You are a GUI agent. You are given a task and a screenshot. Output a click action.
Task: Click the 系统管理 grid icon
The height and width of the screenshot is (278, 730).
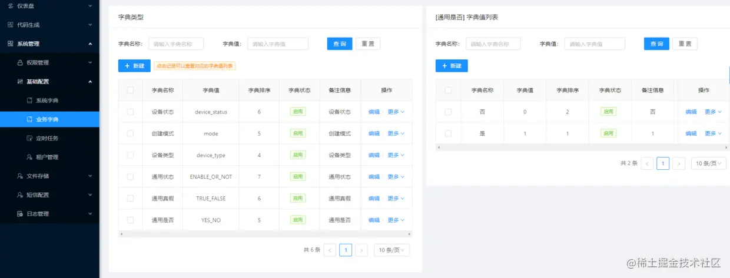(11, 43)
